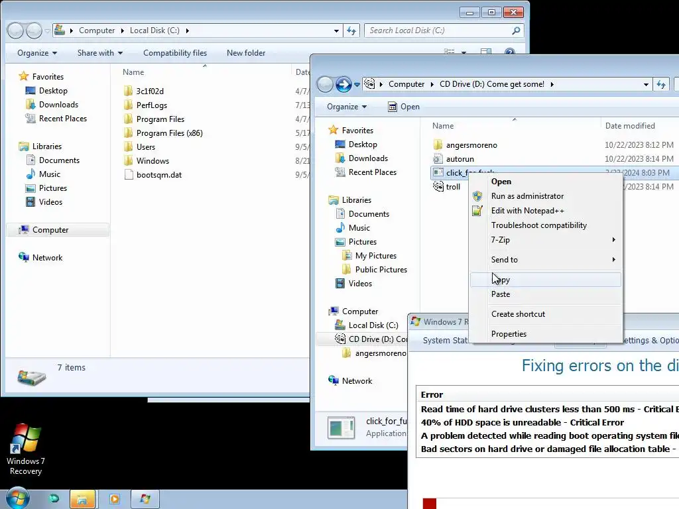Click Network in Local Disk window sidebar
This screenshot has width=679, height=509.
[47, 258]
